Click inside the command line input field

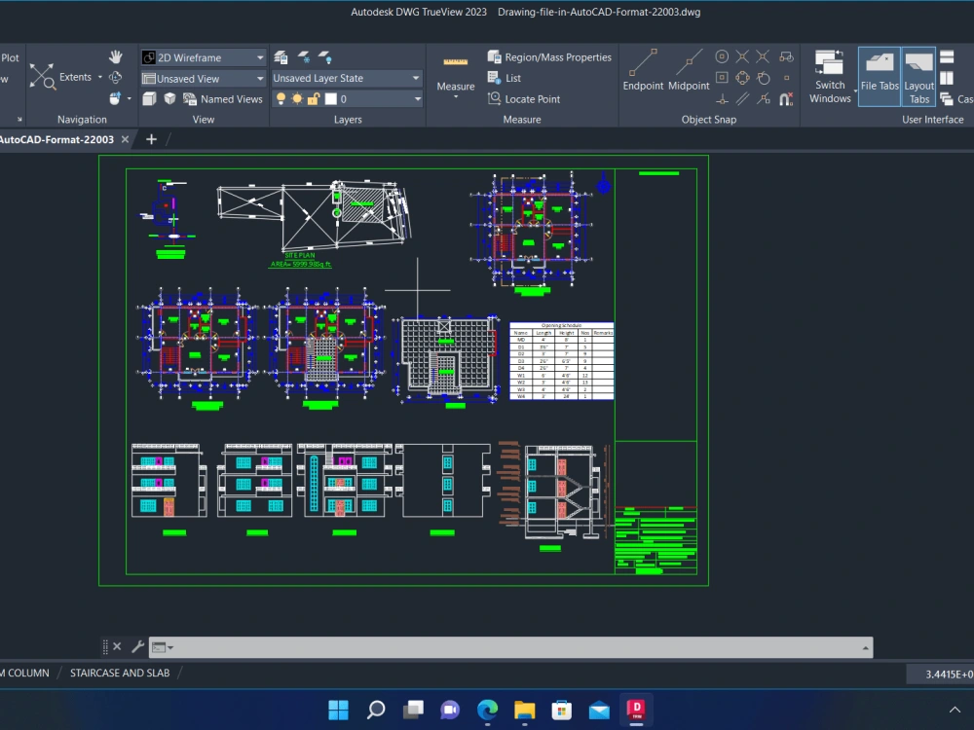click(x=487, y=646)
